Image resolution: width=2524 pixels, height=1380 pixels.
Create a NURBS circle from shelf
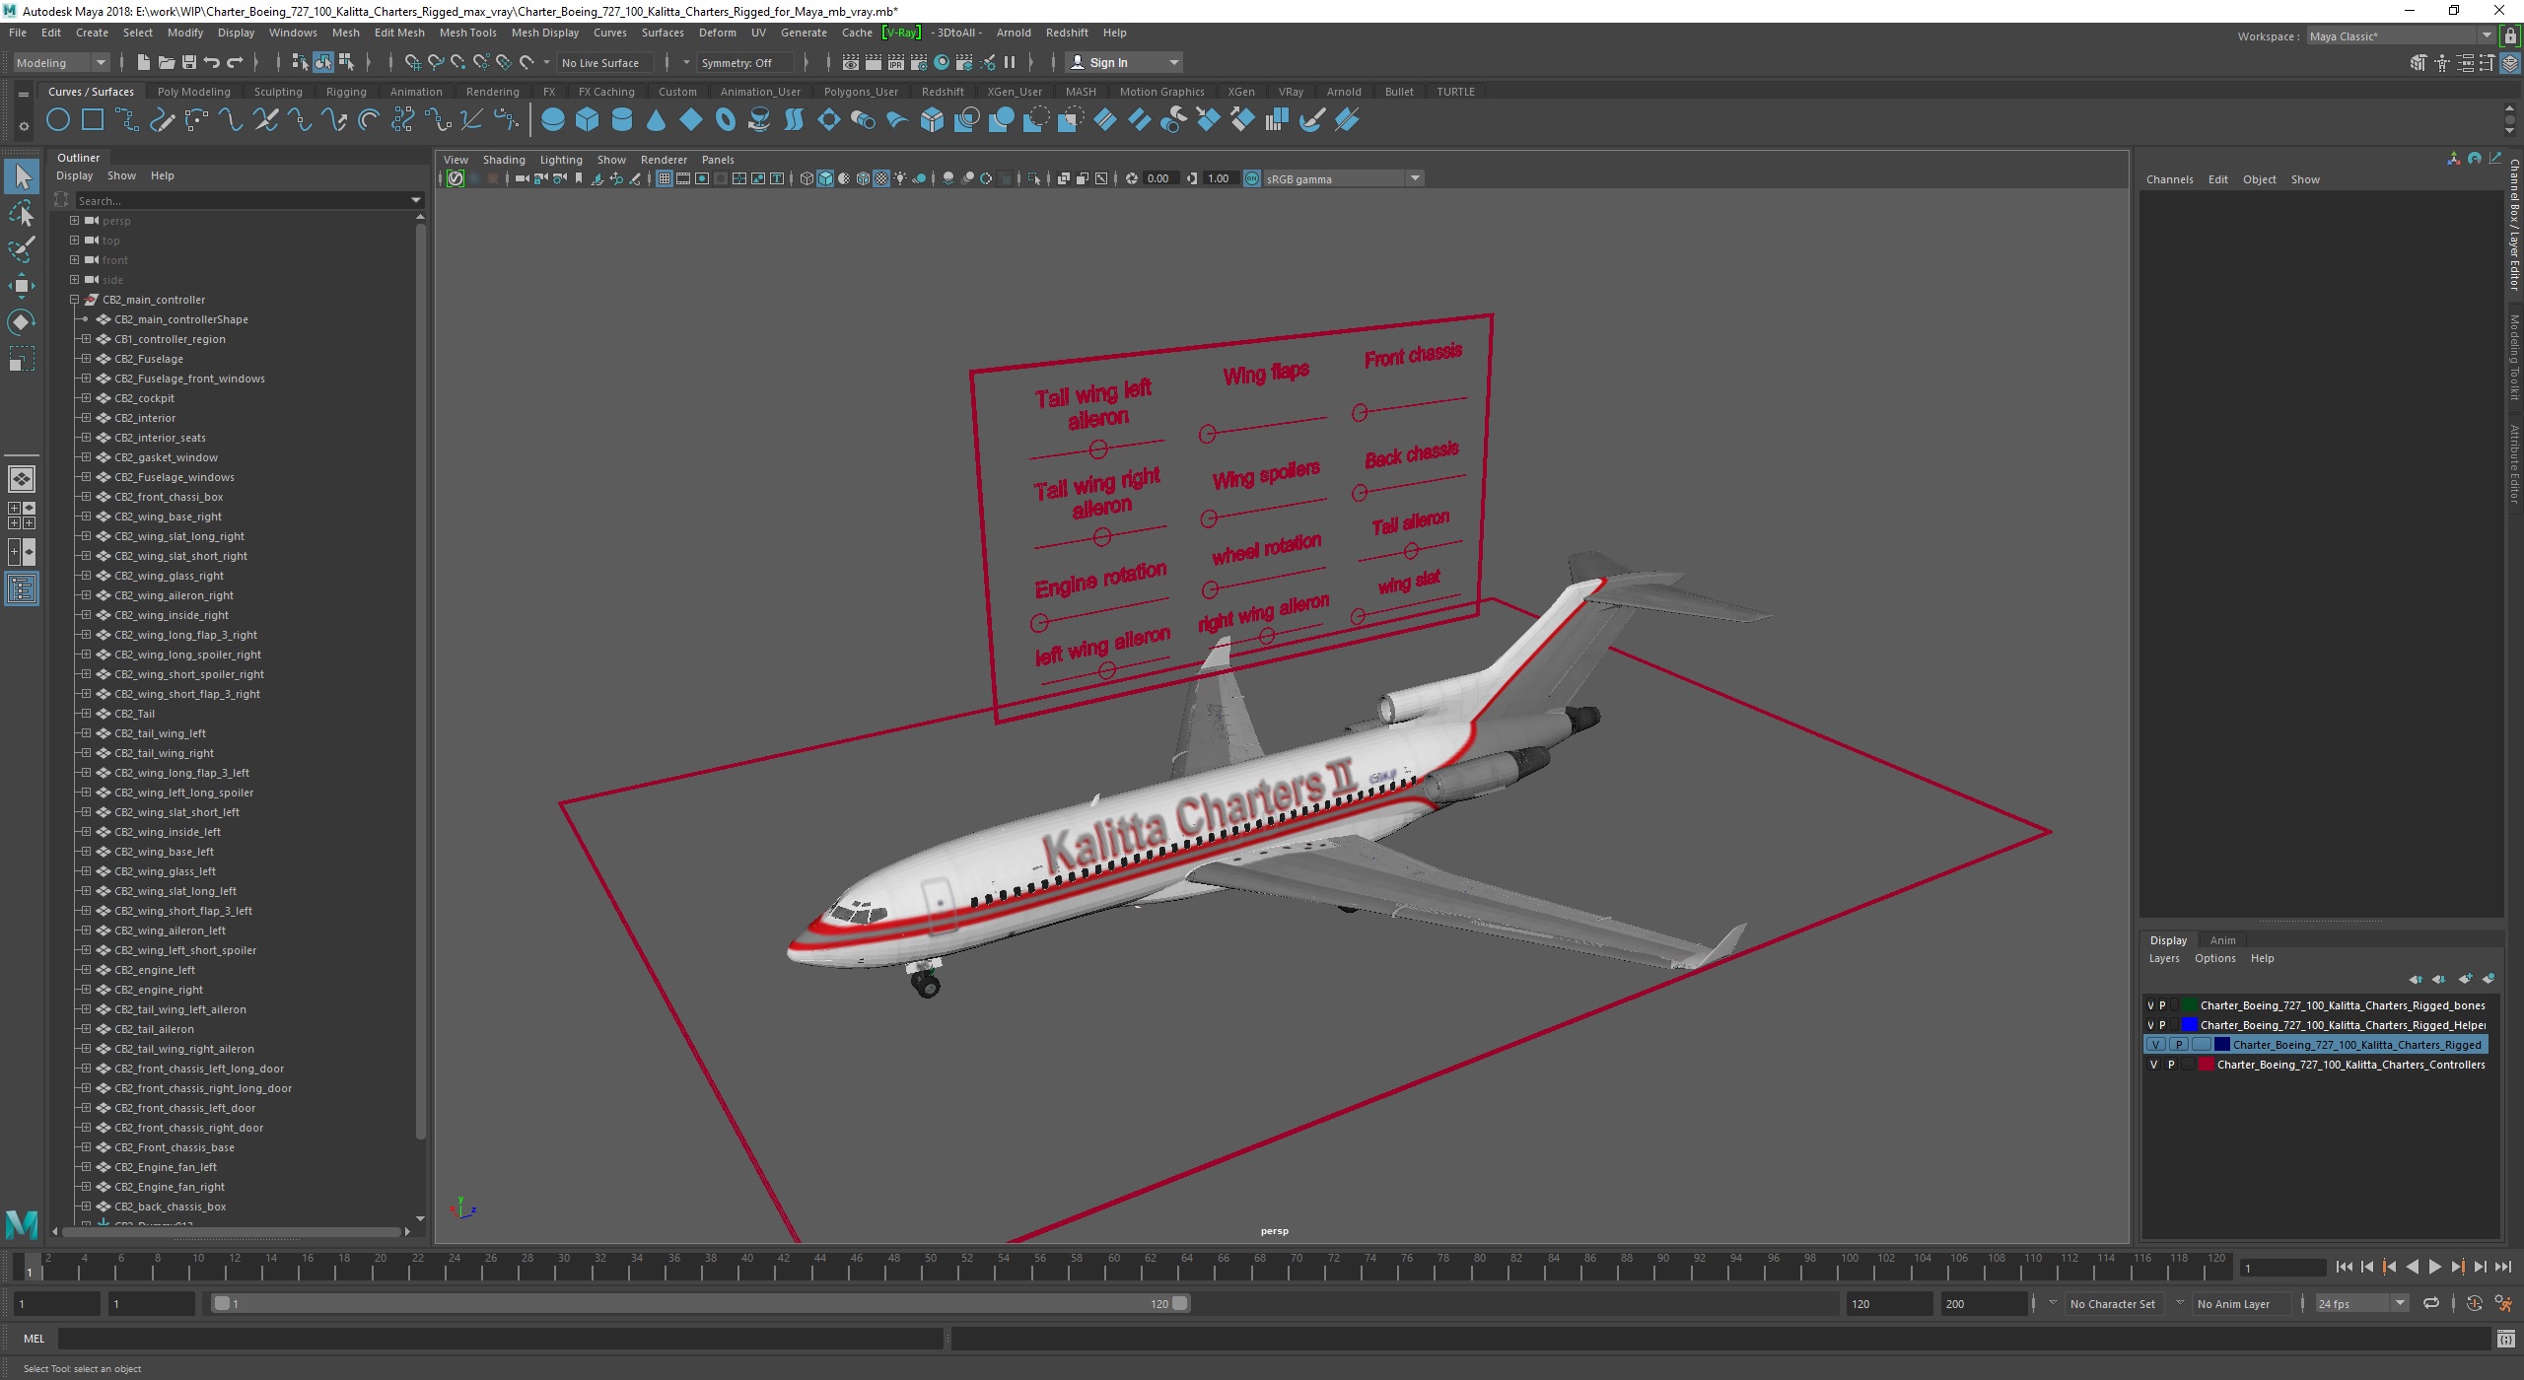pos(58,120)
